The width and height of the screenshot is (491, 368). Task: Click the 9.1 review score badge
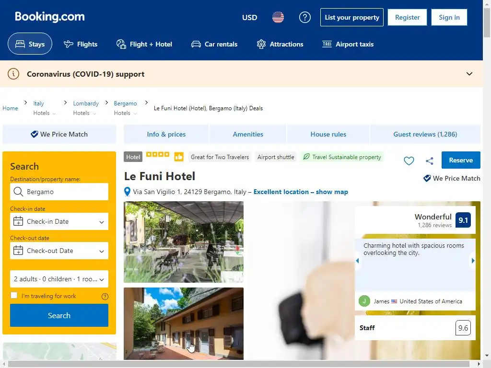(463, 220)
